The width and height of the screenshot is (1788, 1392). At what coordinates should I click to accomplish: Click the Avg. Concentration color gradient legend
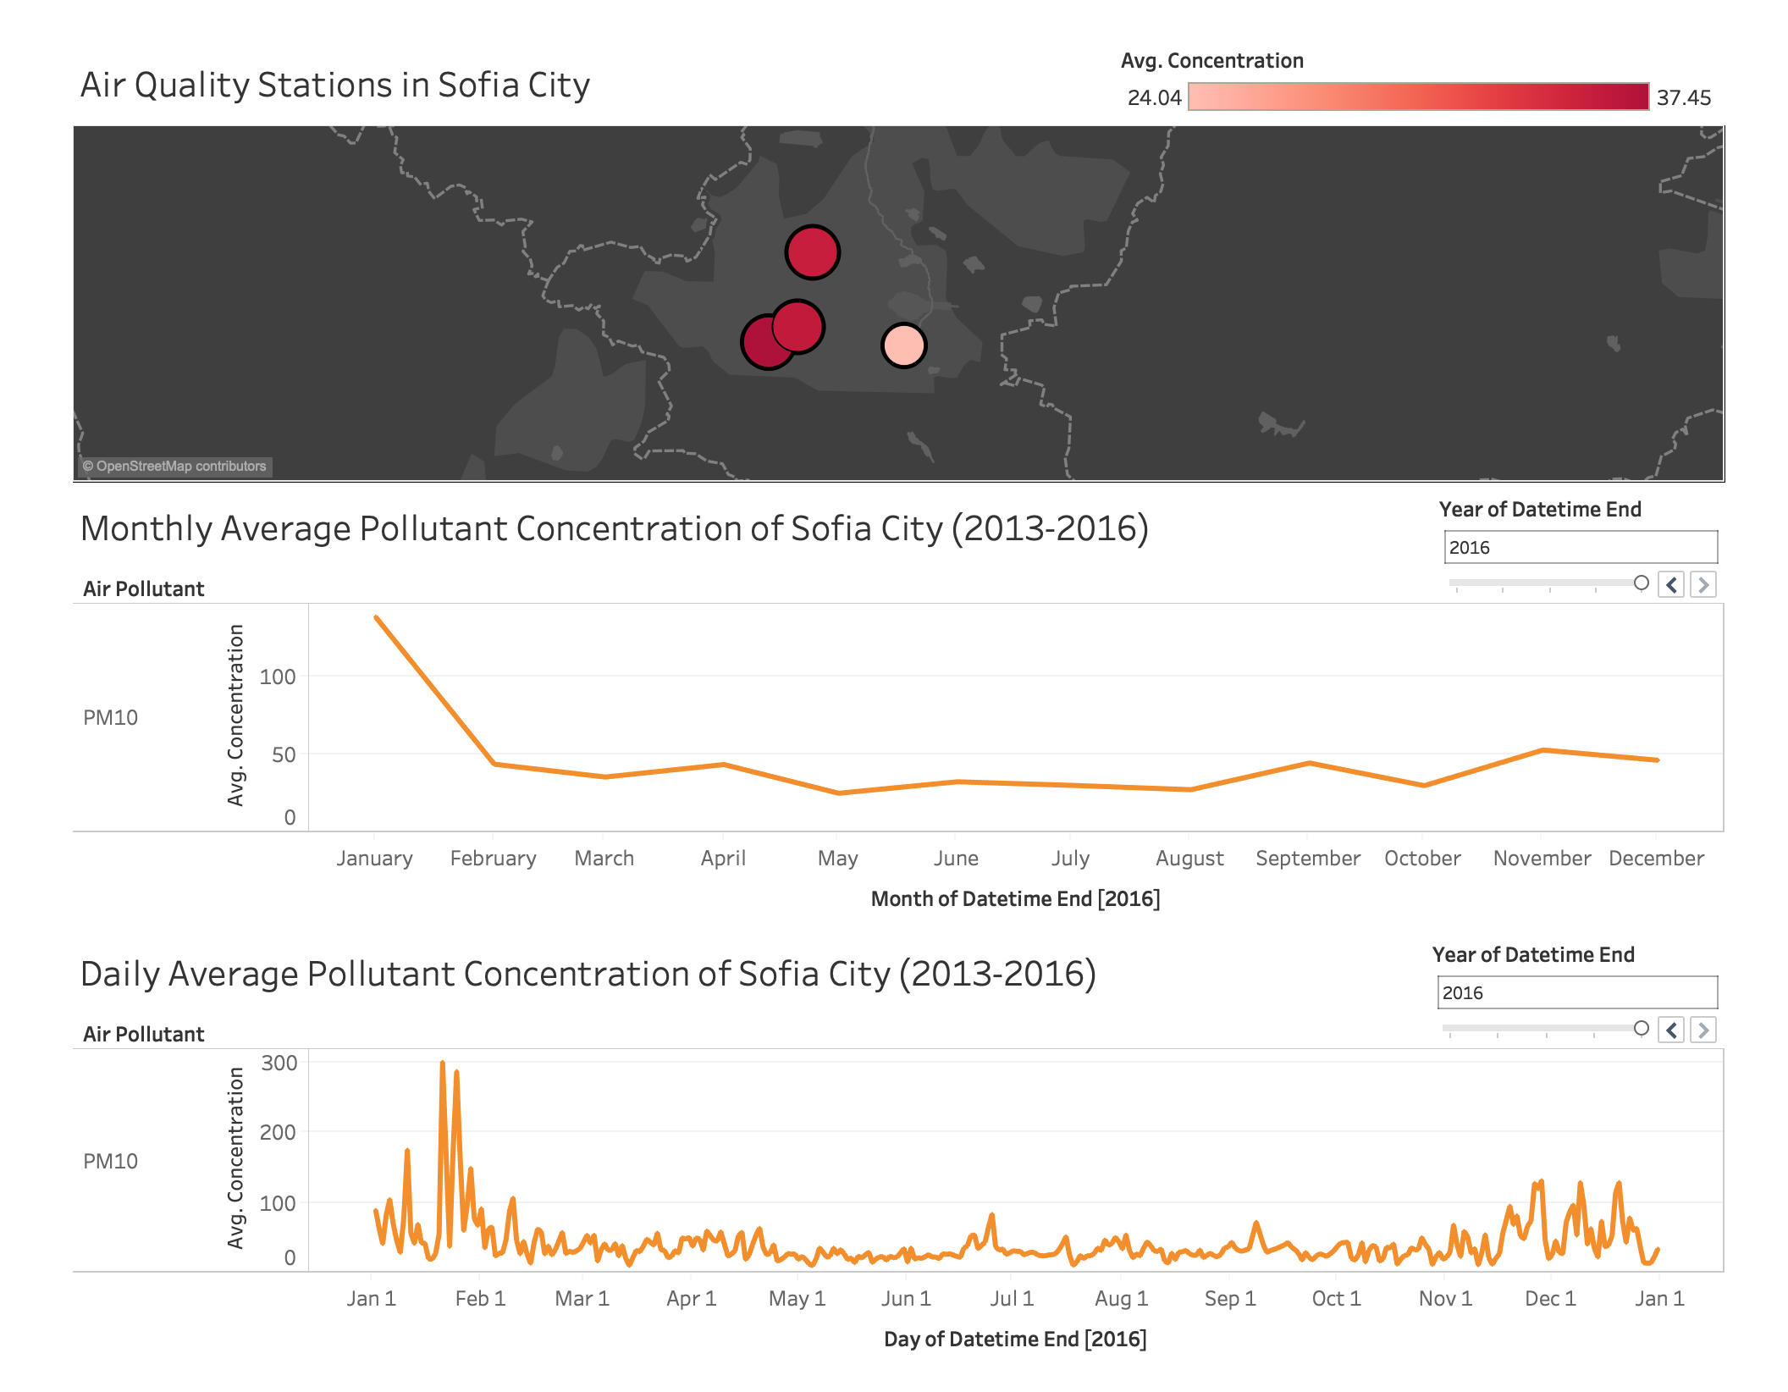point(1419,97)
